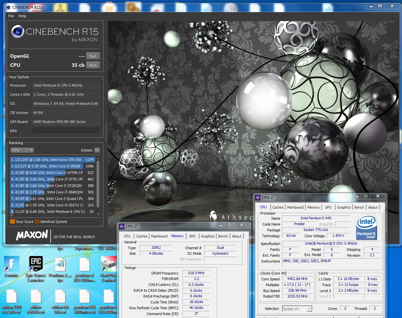Click the Core Speed 4402.66 MHz value
Viewport: 402px width, 318px height.
297,279
